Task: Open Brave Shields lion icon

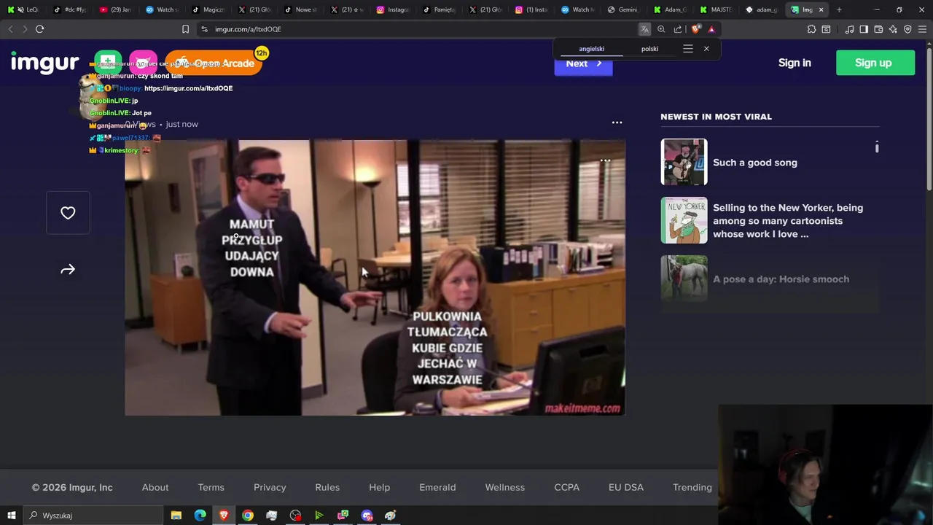Action: click(695, 29)
